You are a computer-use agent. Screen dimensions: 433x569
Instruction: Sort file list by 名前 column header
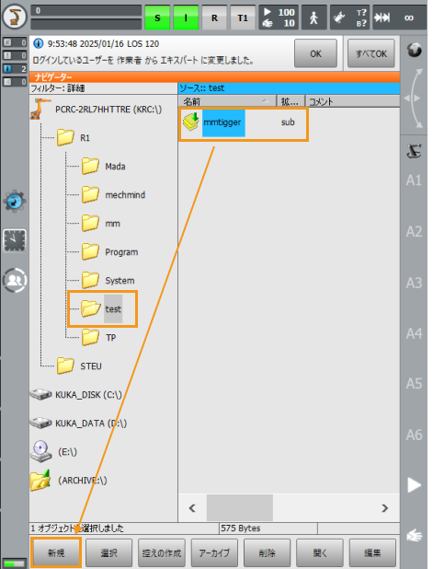point(227,101)
